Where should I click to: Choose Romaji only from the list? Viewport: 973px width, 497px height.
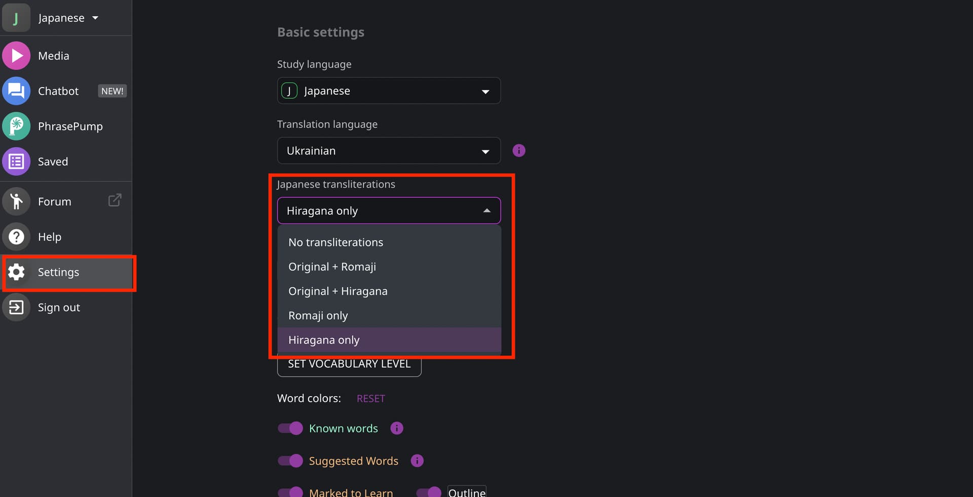click(318, 316)
